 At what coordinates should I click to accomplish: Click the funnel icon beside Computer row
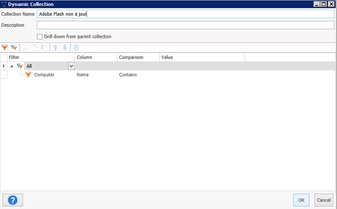click(28, 75)
